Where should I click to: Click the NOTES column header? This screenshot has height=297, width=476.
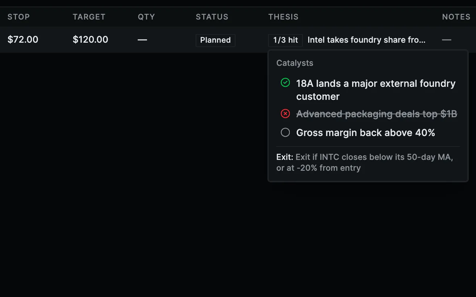point(456,17)
